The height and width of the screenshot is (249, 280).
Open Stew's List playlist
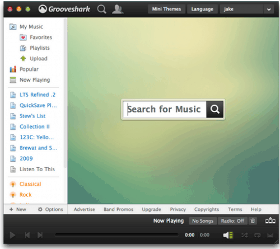(x=32, y=116)
